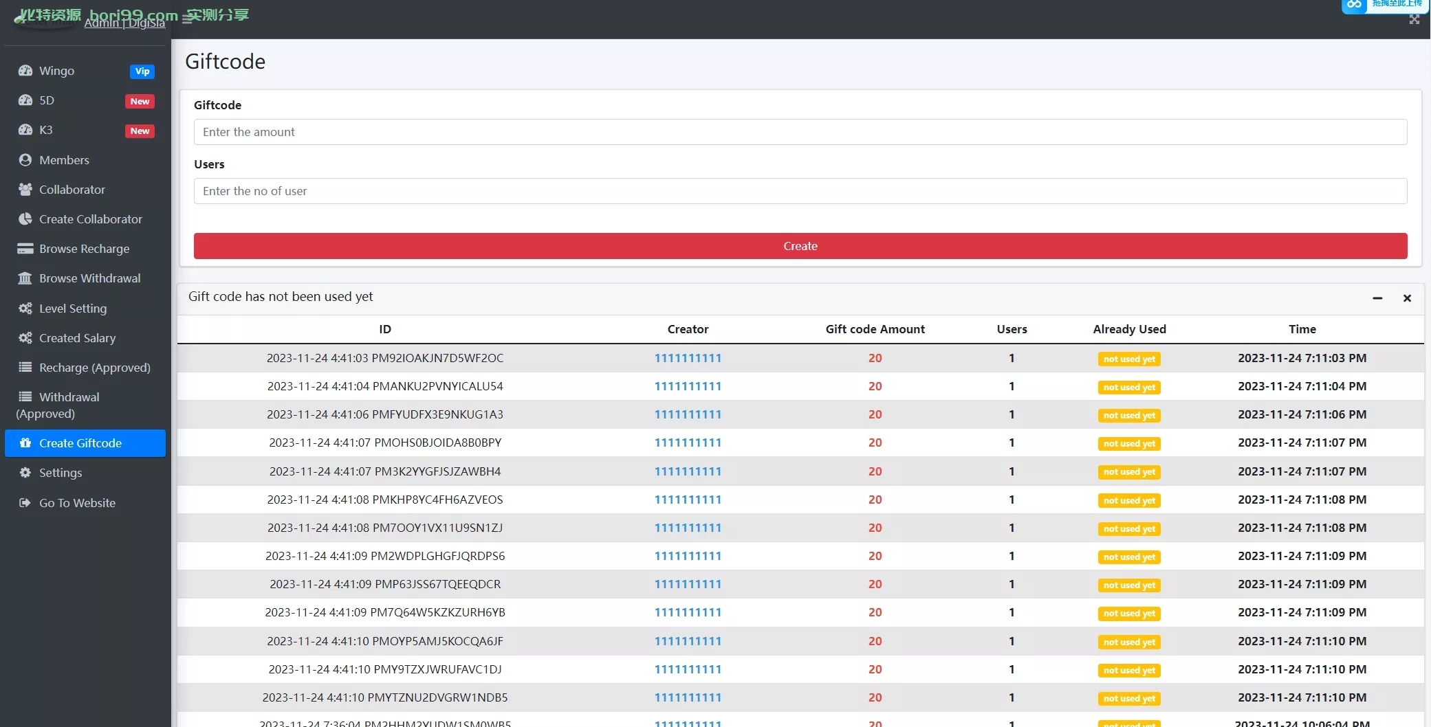This screenshot has width=1431, height=727.
Task: Click the Wingo dashboard icon
Action: point(25,71)
